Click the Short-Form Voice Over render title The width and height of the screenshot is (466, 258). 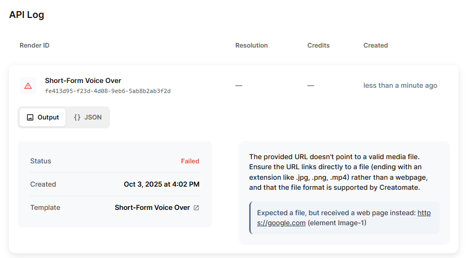point(83,81)
